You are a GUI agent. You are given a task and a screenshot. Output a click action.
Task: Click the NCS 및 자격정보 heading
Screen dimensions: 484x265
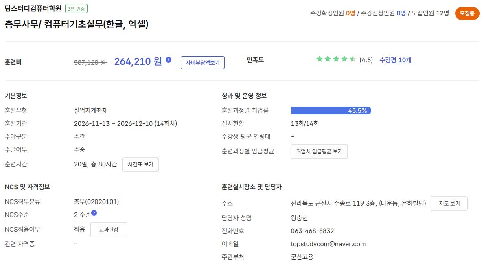(27, 187)
